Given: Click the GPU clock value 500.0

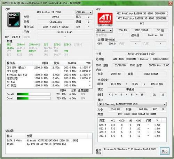Looking at the screenshot, I should 112,43.
